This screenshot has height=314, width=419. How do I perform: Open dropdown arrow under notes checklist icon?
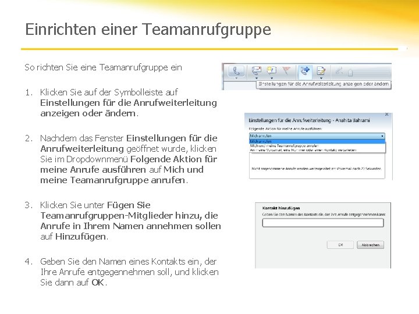point(321,78)
